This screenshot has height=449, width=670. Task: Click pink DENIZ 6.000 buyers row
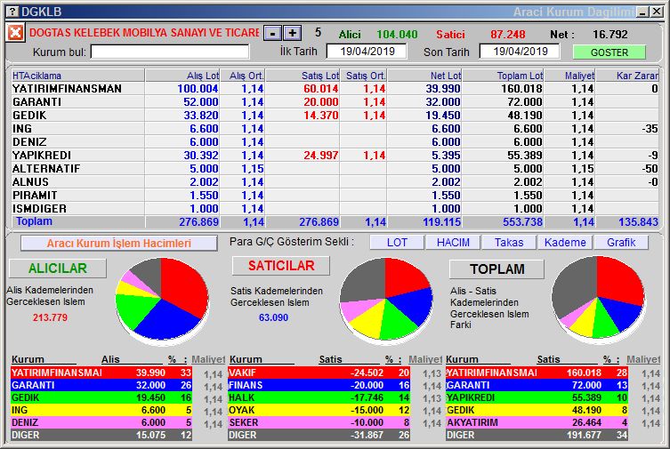point(101,422)
